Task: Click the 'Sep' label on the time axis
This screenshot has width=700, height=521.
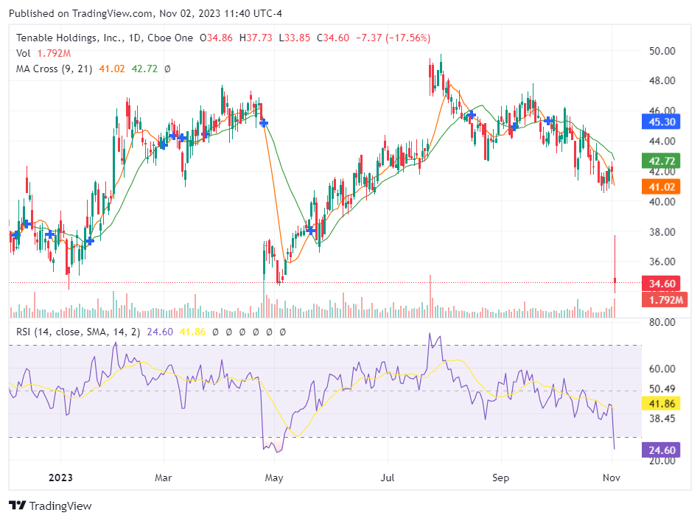Action: 501,478
